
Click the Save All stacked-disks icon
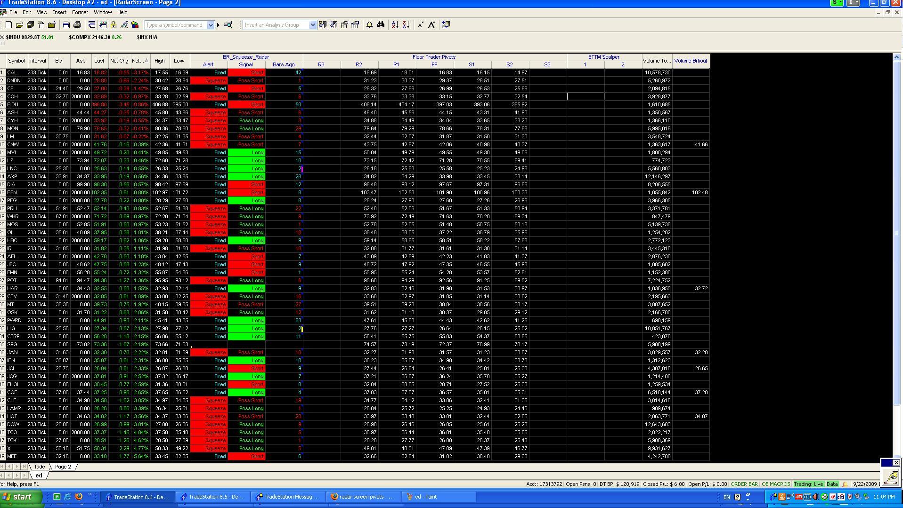(30, 25)
